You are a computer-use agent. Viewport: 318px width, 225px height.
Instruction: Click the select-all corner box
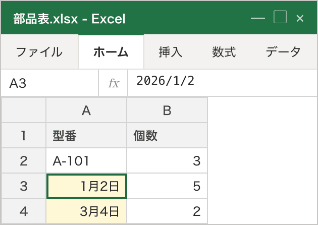[24, 110]
